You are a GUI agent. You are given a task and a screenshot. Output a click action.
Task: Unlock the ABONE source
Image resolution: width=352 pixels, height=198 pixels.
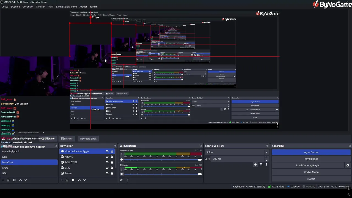click(112, 157)
